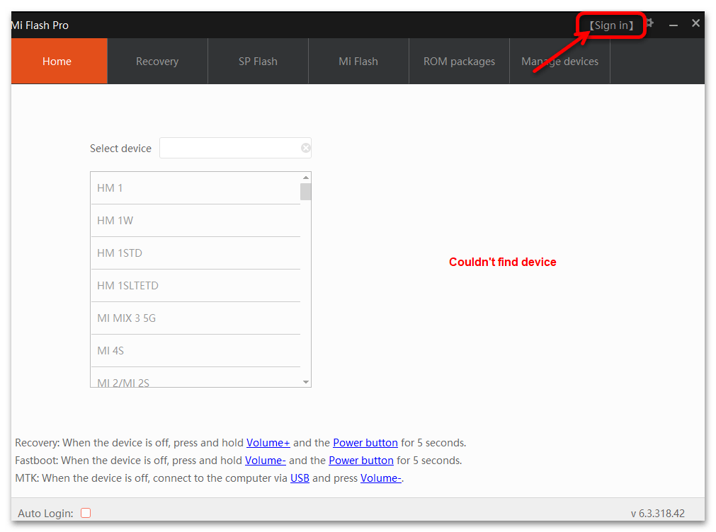The width and height of the screenshot is (716, 532).
Task: Click Power button link in Fastboot line
Action: coord(361,461)
